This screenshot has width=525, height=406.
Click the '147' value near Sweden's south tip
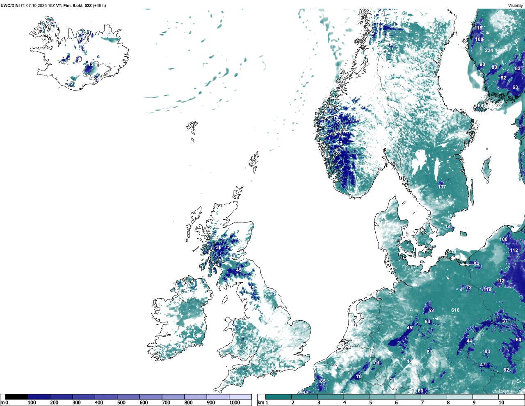click(450, 227)
